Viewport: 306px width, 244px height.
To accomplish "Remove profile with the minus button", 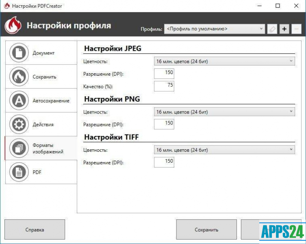I will pos(296,29).
